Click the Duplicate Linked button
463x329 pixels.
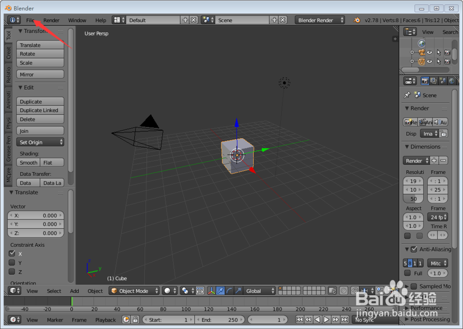40,110
